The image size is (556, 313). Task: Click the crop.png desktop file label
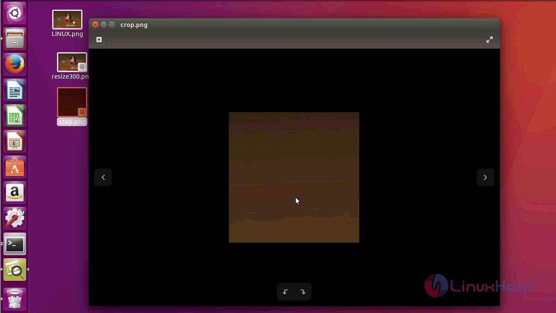tap(72, 122)
